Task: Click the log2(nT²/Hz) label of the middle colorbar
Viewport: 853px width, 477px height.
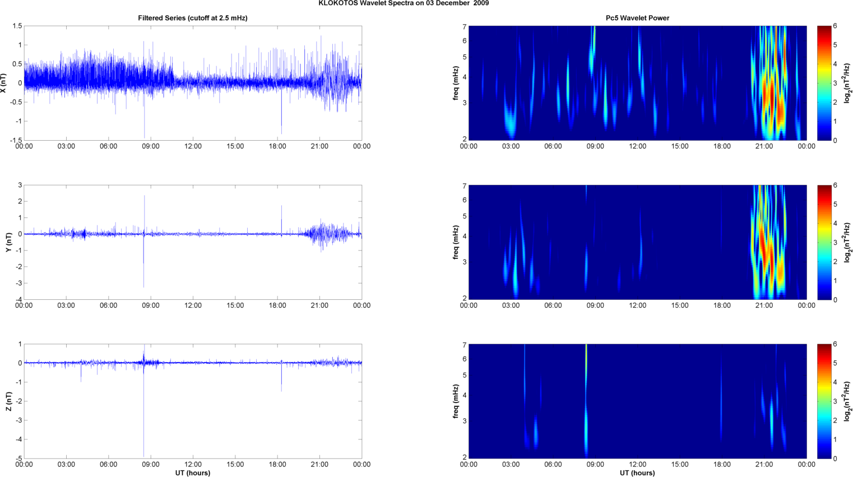Action: [x=848, y=242]
